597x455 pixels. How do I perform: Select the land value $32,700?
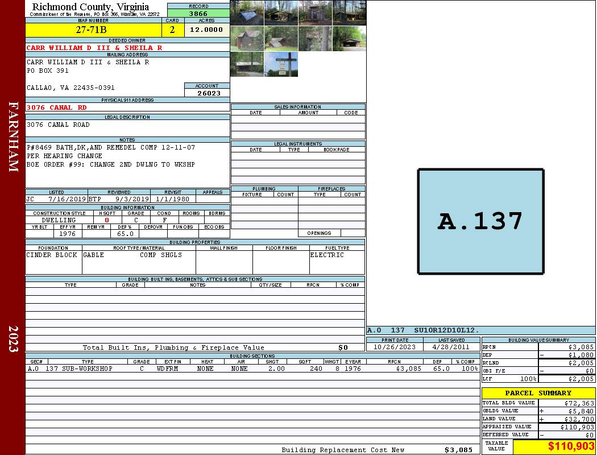(x=579, y=419)
